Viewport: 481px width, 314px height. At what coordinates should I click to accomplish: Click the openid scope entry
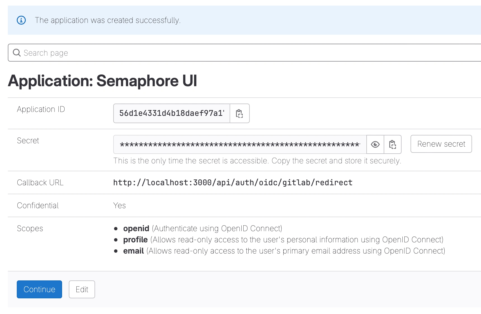[x=136, y=228]
